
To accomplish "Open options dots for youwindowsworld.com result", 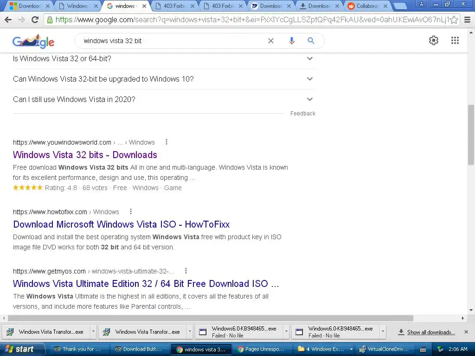I will tap(167, 142).
